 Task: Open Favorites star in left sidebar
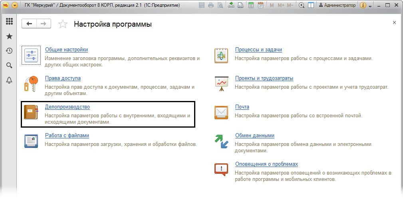coord(9,36)
